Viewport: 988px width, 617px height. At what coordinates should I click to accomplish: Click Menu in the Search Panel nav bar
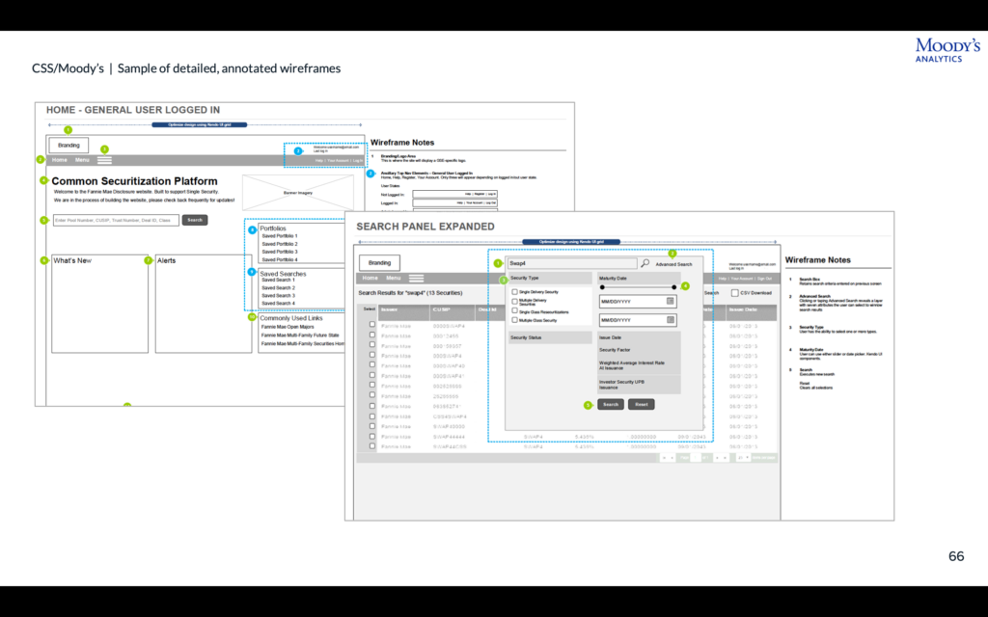click(x=394, y=278)
